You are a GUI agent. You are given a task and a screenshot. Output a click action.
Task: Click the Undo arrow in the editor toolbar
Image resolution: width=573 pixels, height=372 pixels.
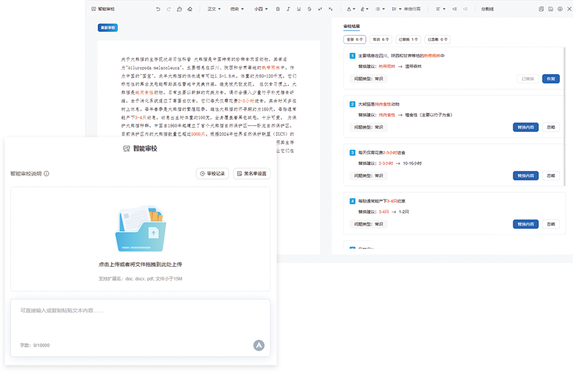(159, 9)
